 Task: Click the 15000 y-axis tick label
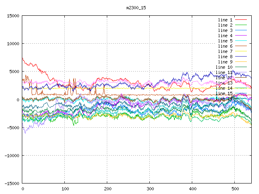click(x=13, y=16)
